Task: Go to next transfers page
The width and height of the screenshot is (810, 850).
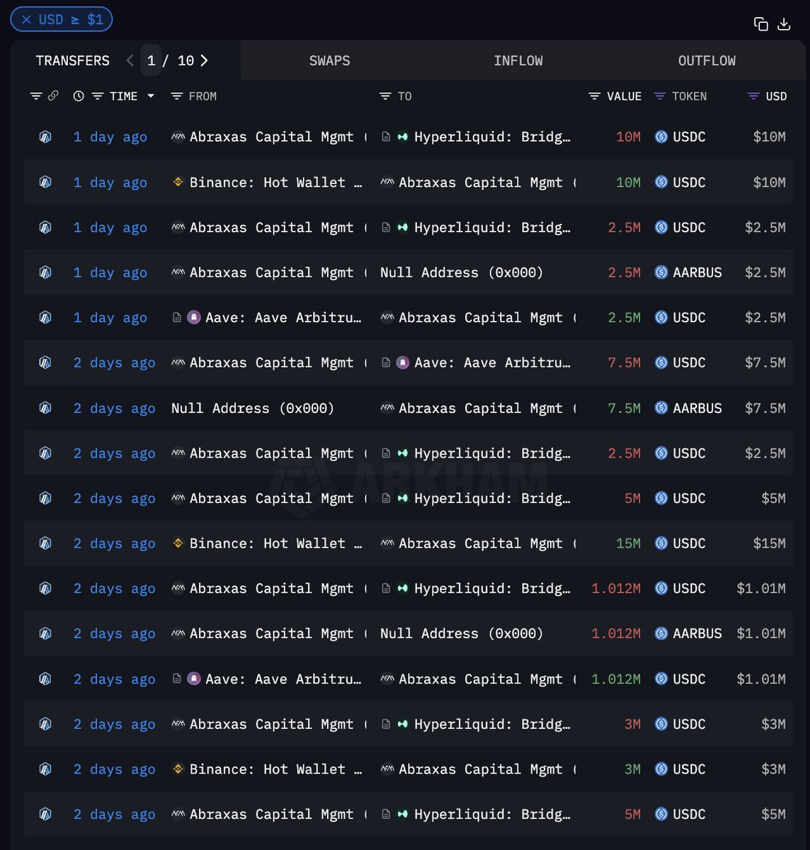Action: (204, 61)
